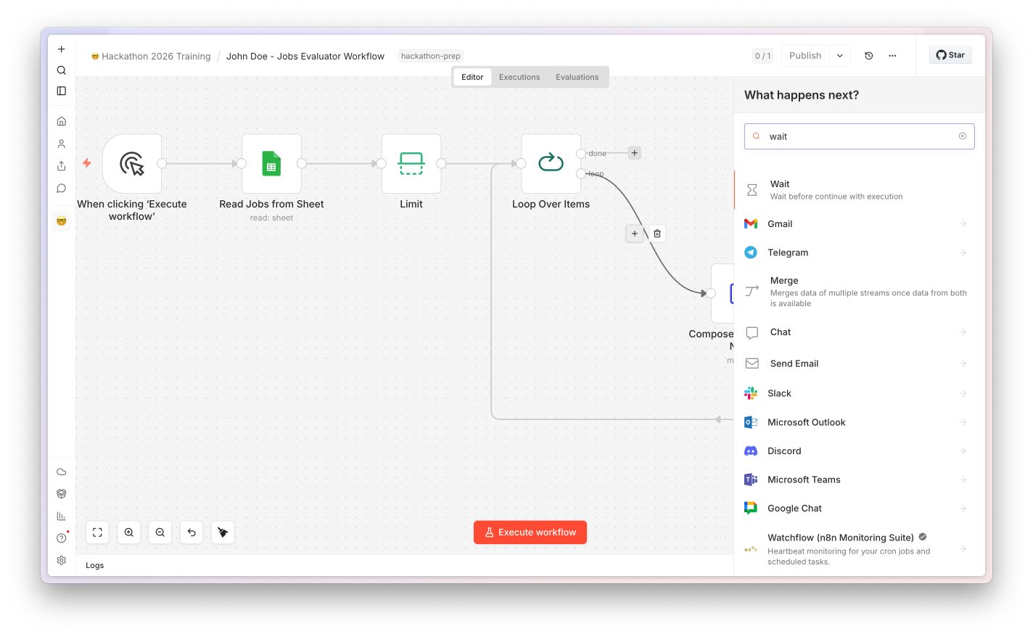Delete the loop connection with the trash icon
Screen dimensions: 1033x637
657,234
